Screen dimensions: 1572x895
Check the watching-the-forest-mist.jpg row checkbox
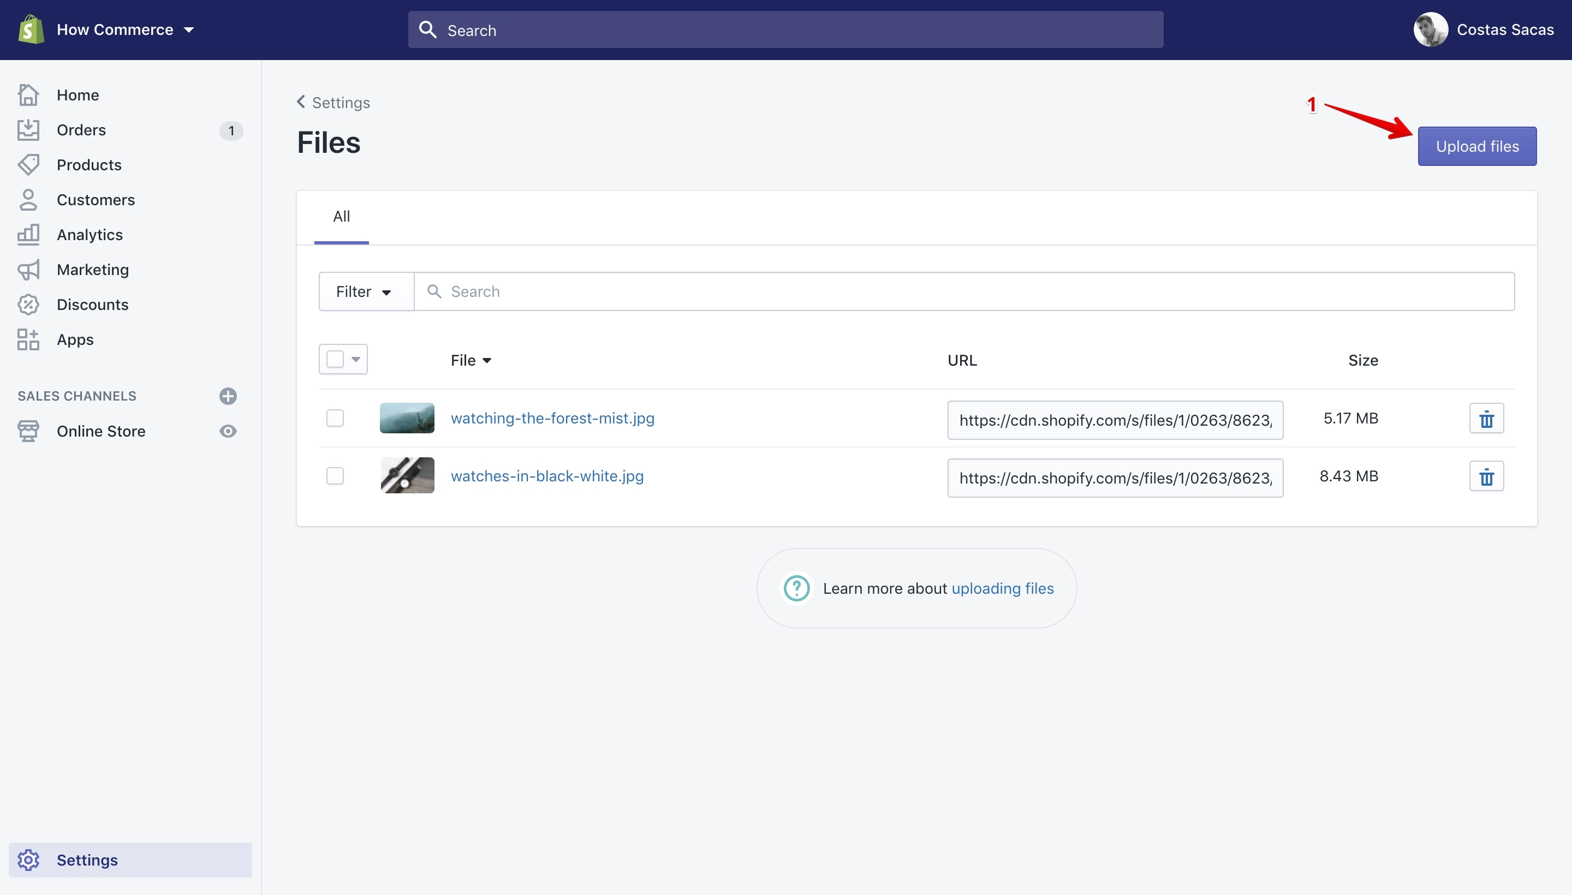[x=335, y=418]
